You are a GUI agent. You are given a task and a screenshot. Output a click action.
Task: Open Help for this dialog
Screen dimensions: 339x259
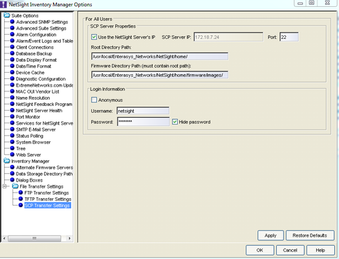pyautogui.click(x=320, y=250)
